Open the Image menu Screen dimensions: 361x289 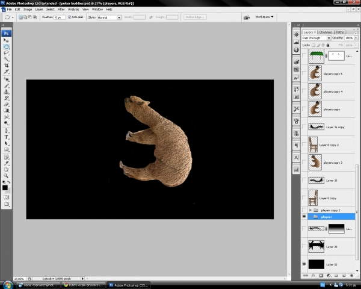click(x=28, y=10)
